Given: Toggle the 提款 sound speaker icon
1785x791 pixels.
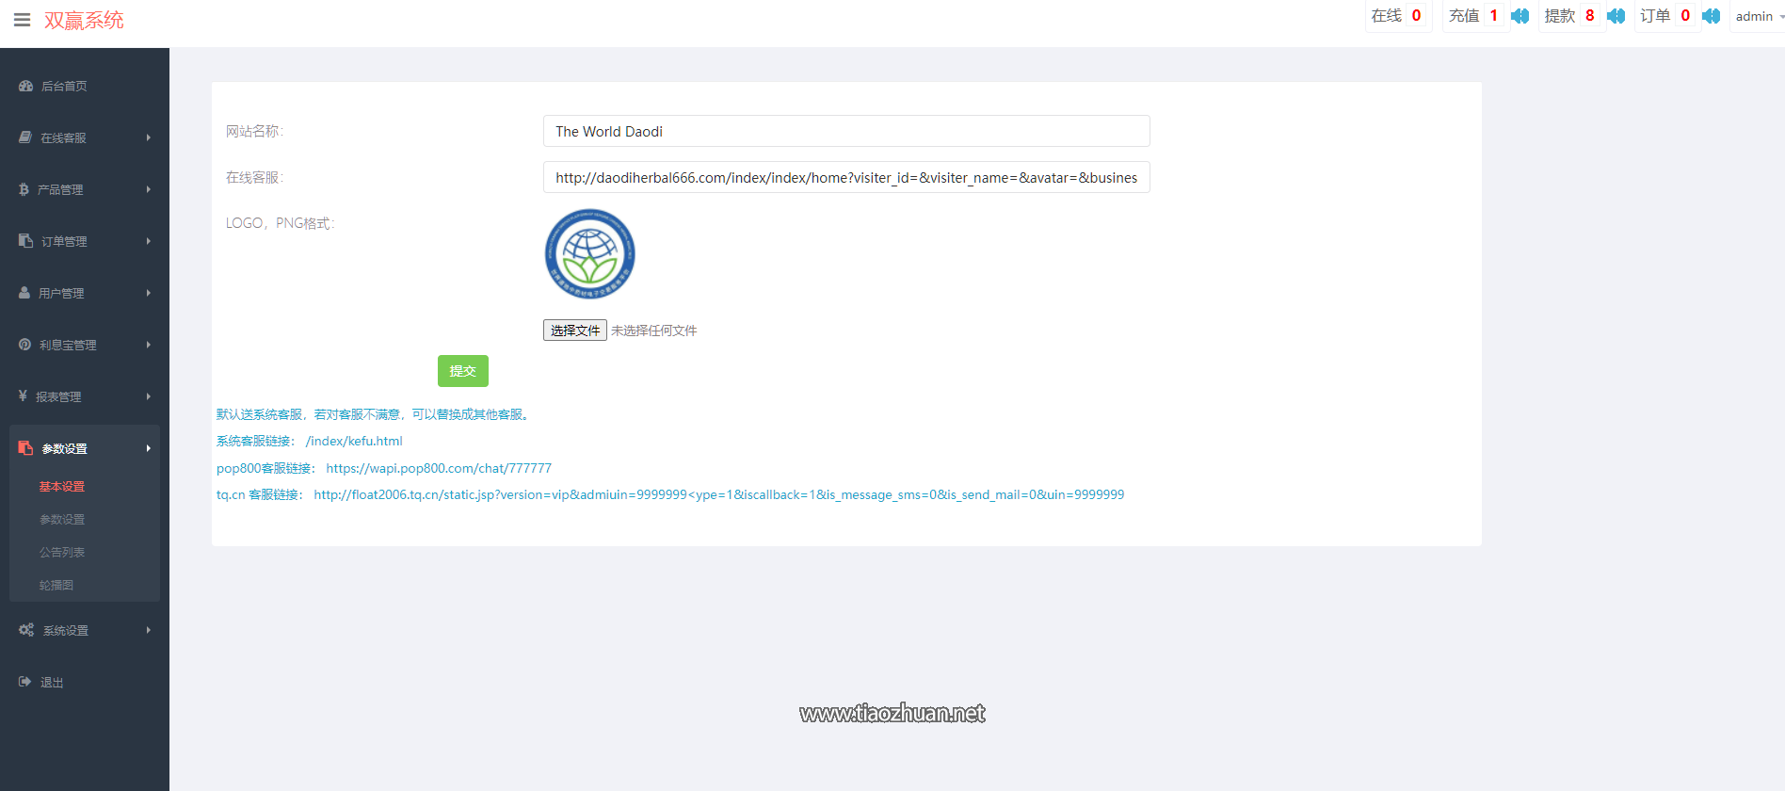Looking at the screenshot, I should 1616,16.
